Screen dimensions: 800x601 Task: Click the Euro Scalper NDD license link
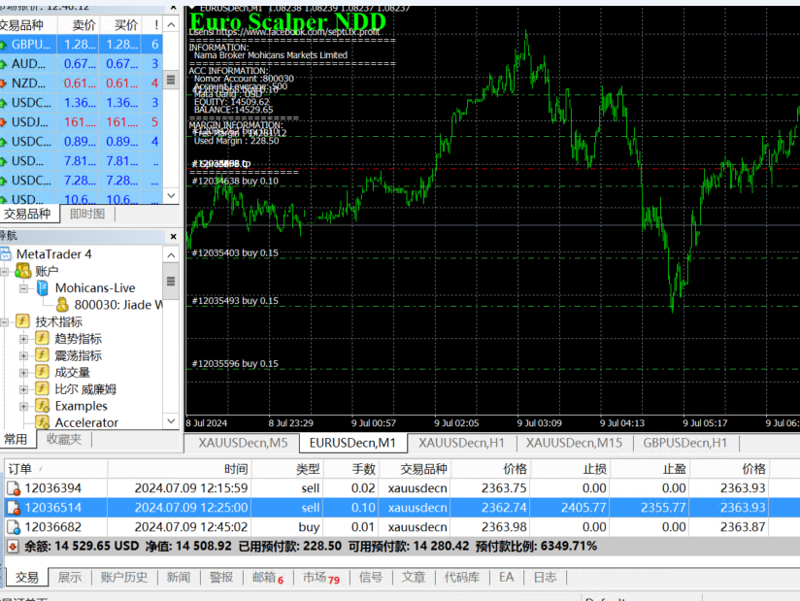284,32
